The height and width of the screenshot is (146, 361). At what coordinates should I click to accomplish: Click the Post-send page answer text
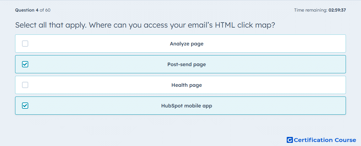pyautogui.click(x=186, y=64)
